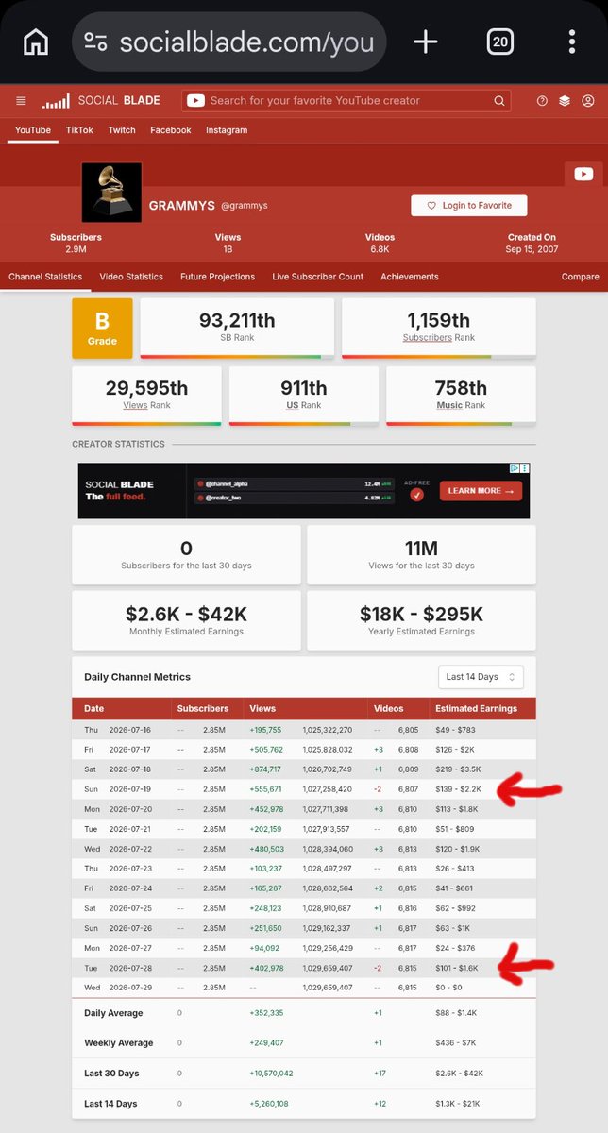The width and height of the screenshot is (608, 1133).
Task: Click the layers stack icon in header
Action: pyautogui.click(x=565, y=101)
